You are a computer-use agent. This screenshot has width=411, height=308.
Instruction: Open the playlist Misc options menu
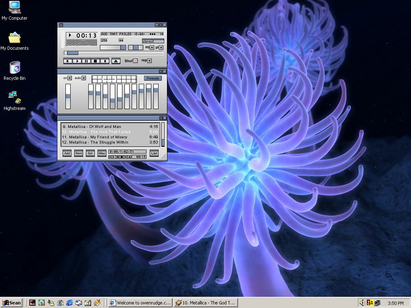102,153
